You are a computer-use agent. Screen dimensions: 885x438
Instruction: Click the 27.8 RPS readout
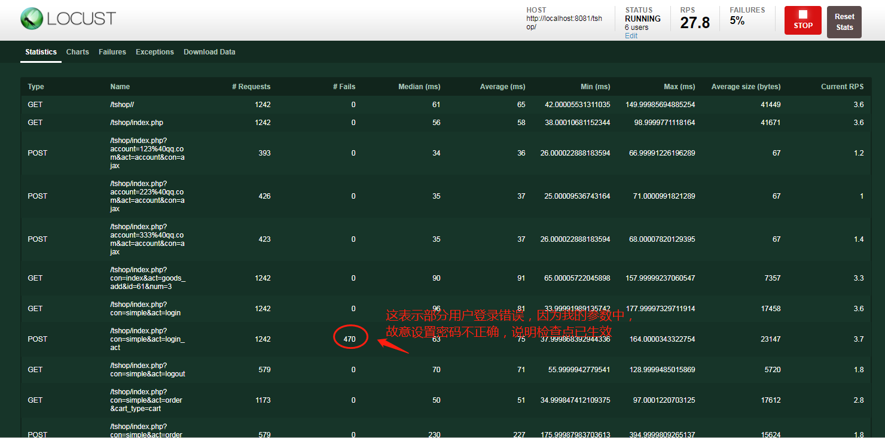click(x=695, y=23)
